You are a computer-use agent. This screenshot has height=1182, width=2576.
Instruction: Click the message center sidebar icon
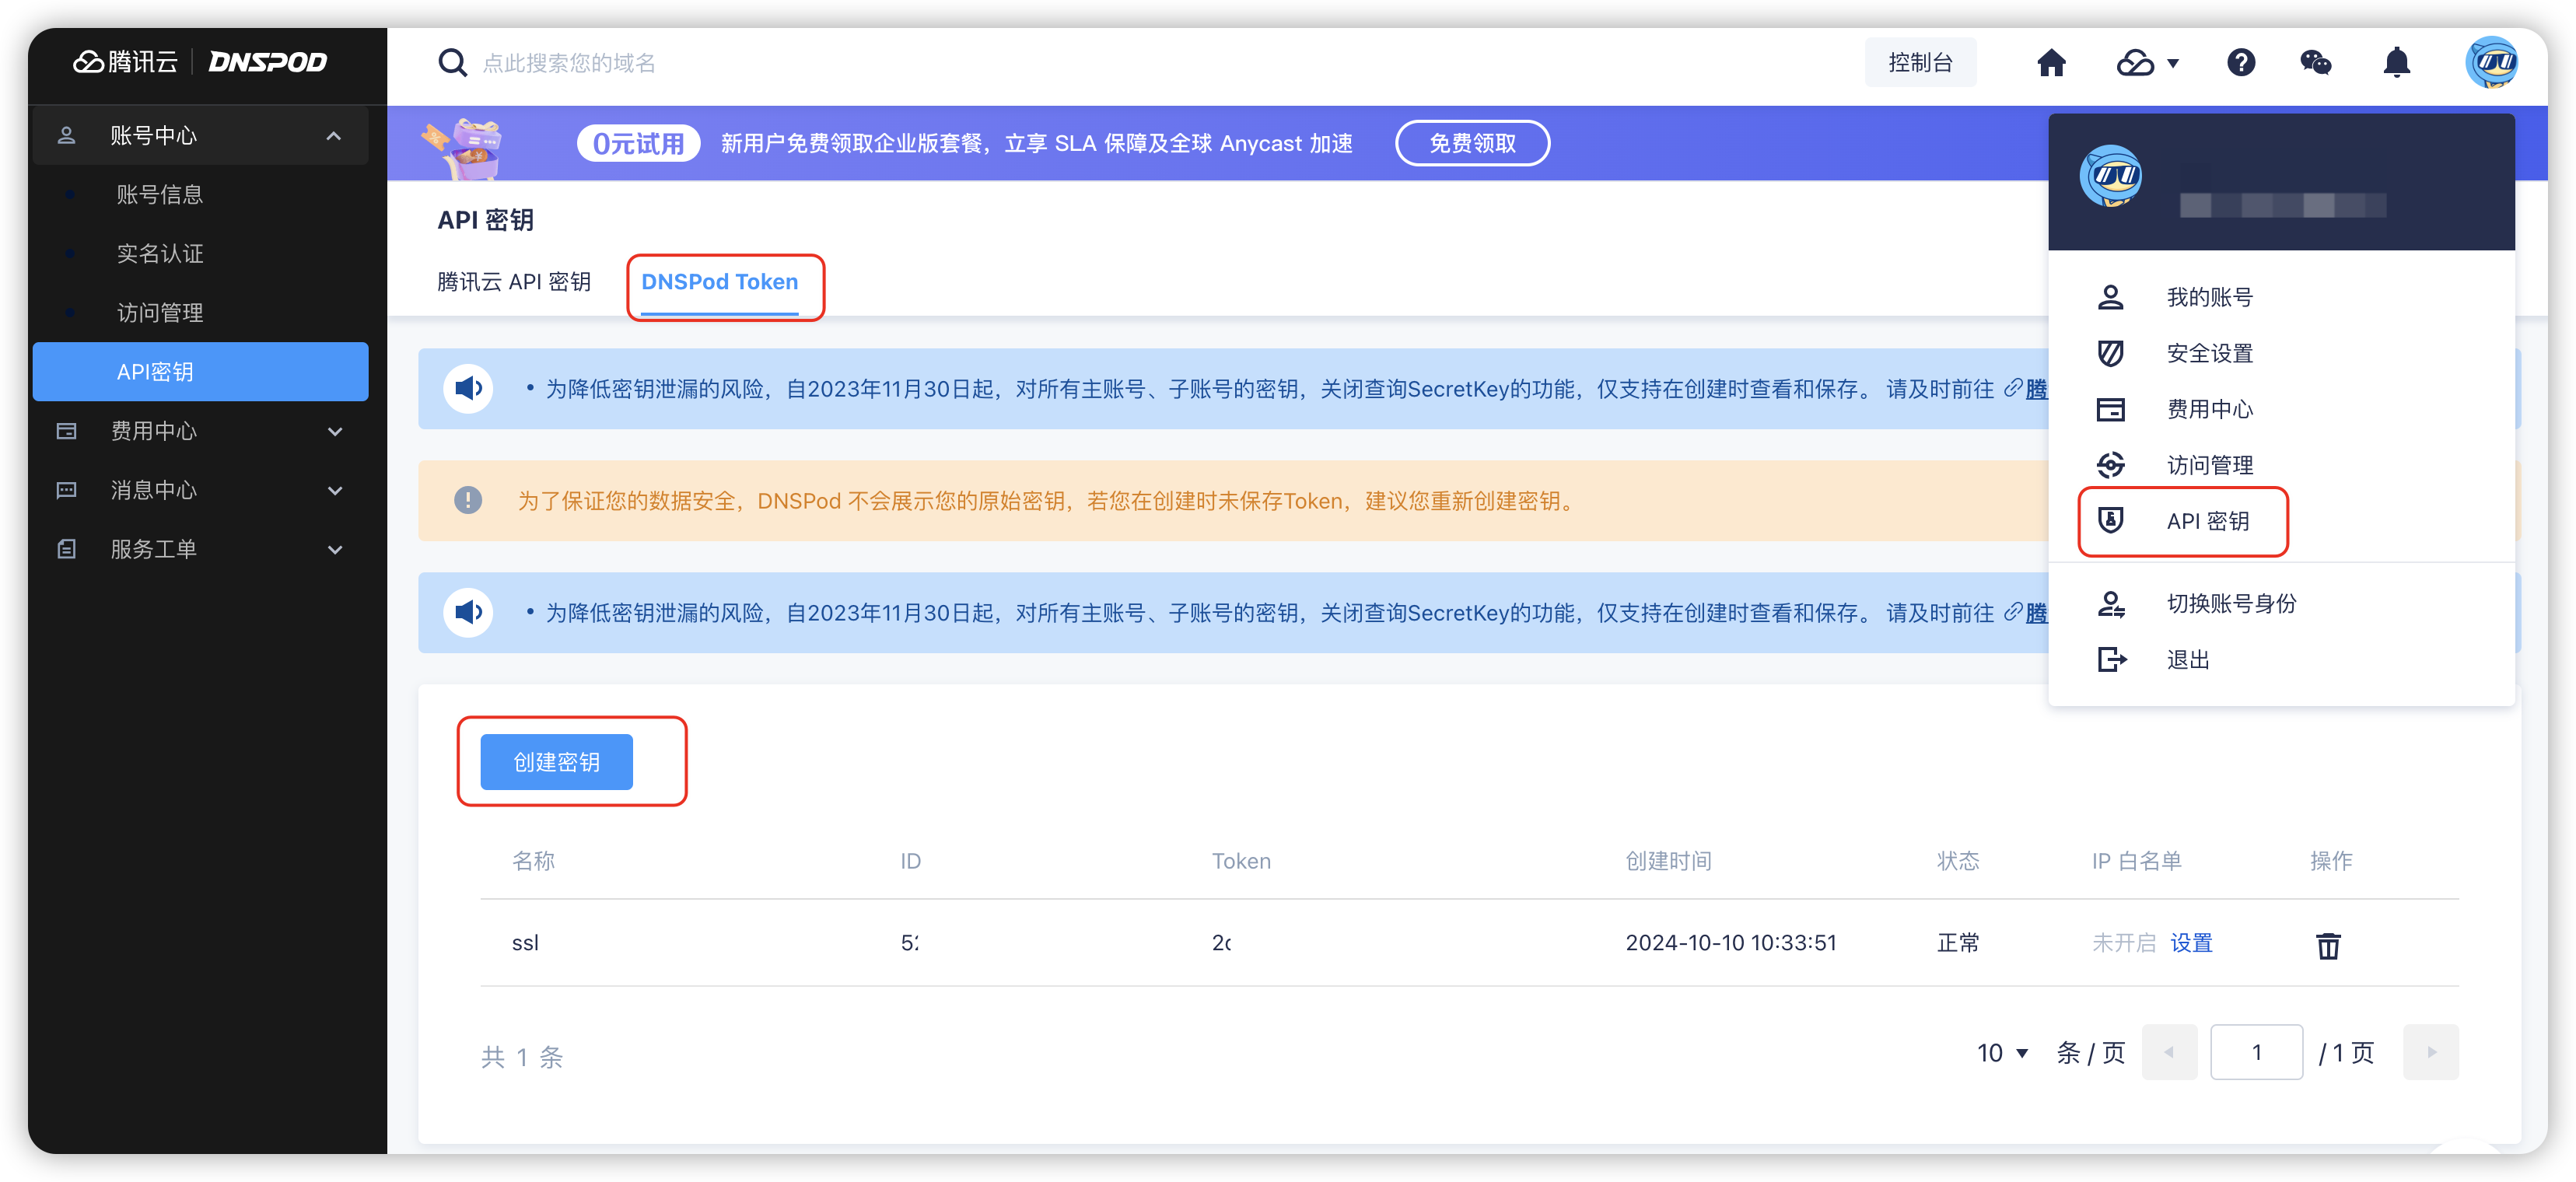[x=67, y=490]
